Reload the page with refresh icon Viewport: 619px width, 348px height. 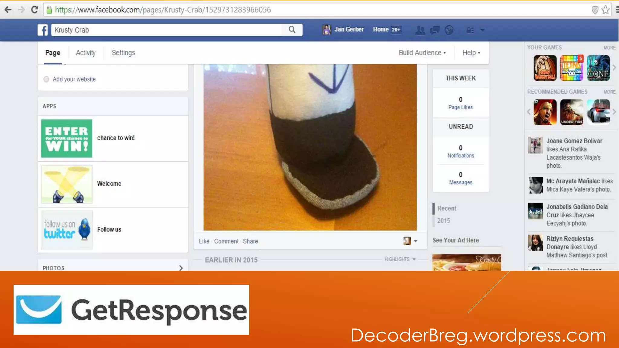tap(34, 10)
